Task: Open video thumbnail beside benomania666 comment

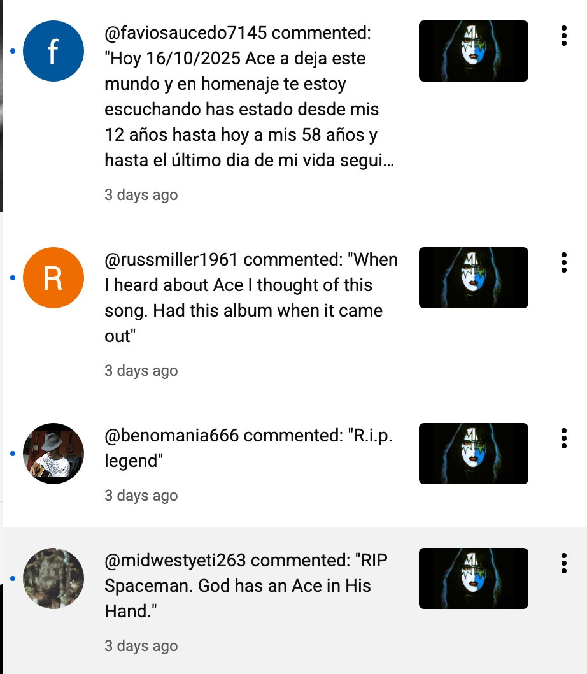Action: [x=474, y=454]
